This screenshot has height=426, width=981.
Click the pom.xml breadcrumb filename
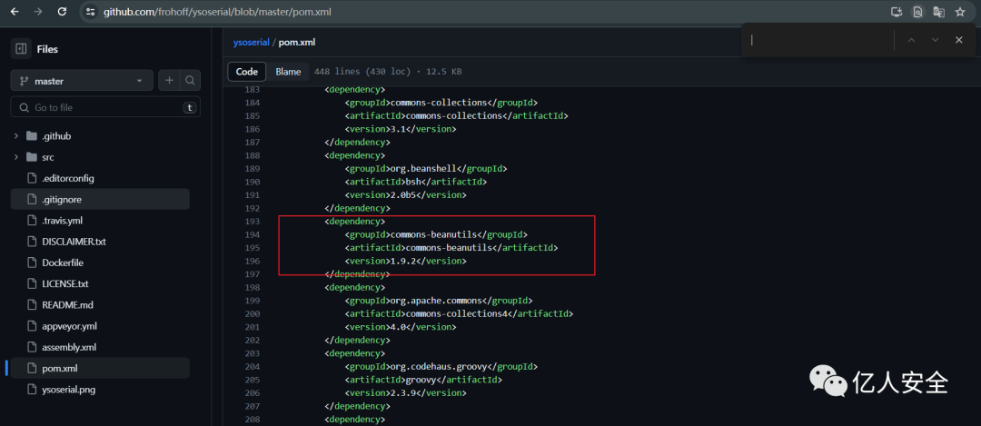pyautogui.click(x=297, y=43)
